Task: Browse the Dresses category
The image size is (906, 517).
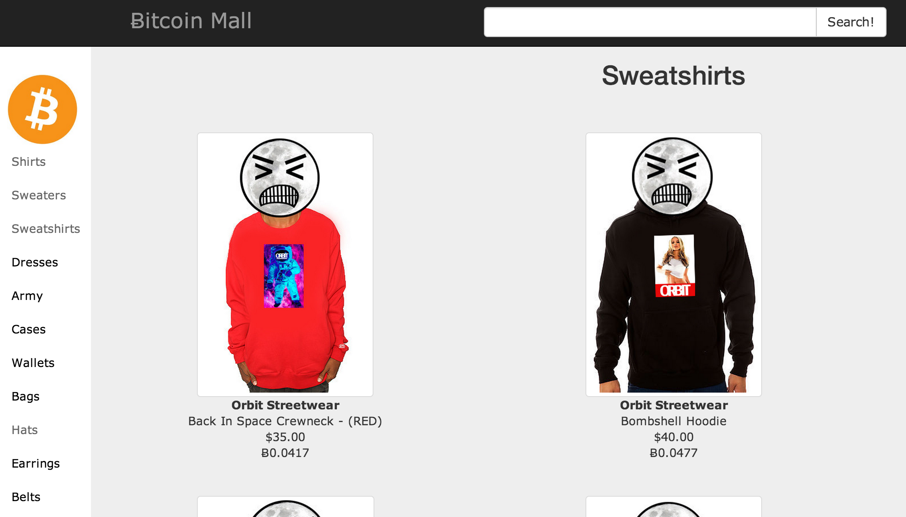Action: [x=35, y=262]
